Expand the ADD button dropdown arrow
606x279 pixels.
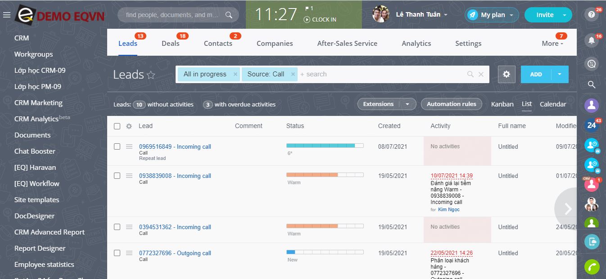click(x=560, y=75)
